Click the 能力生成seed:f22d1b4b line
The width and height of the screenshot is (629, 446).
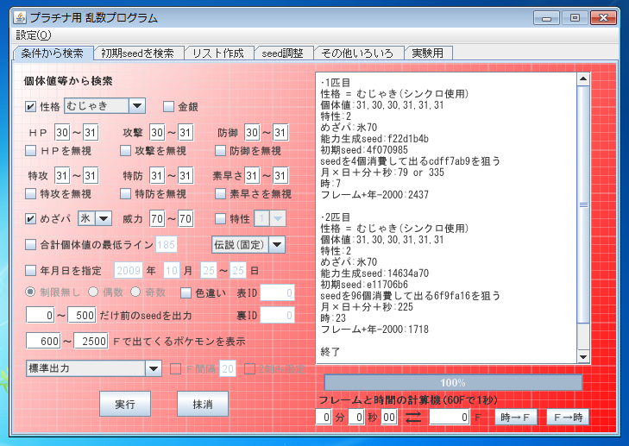[x=374, y=139]
